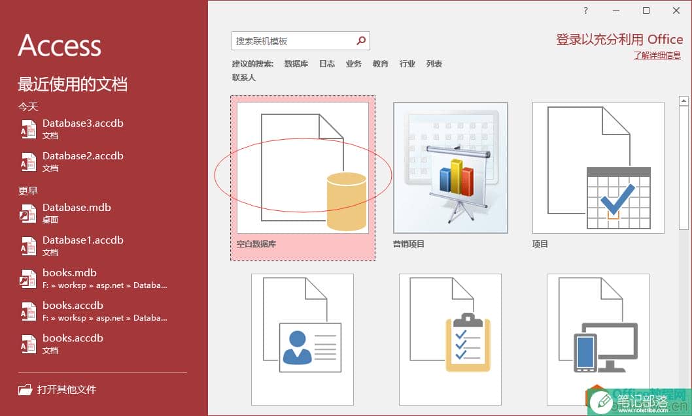The width and height of the screenshot is (692, 416).
Task: Search suggested term 联系人
Action: click(x=243, y=78)
